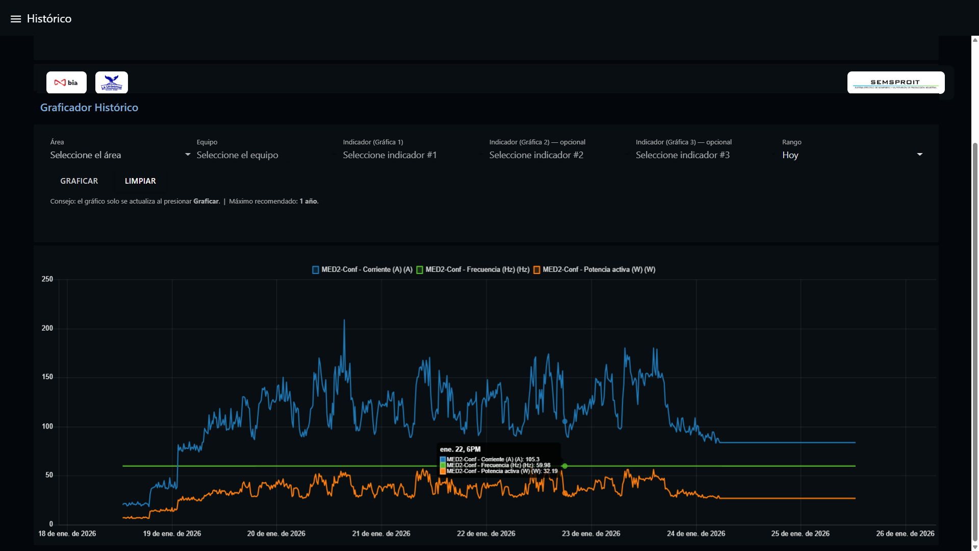Click the Histórico page title
979x551 pixels.
coord(49,19)
